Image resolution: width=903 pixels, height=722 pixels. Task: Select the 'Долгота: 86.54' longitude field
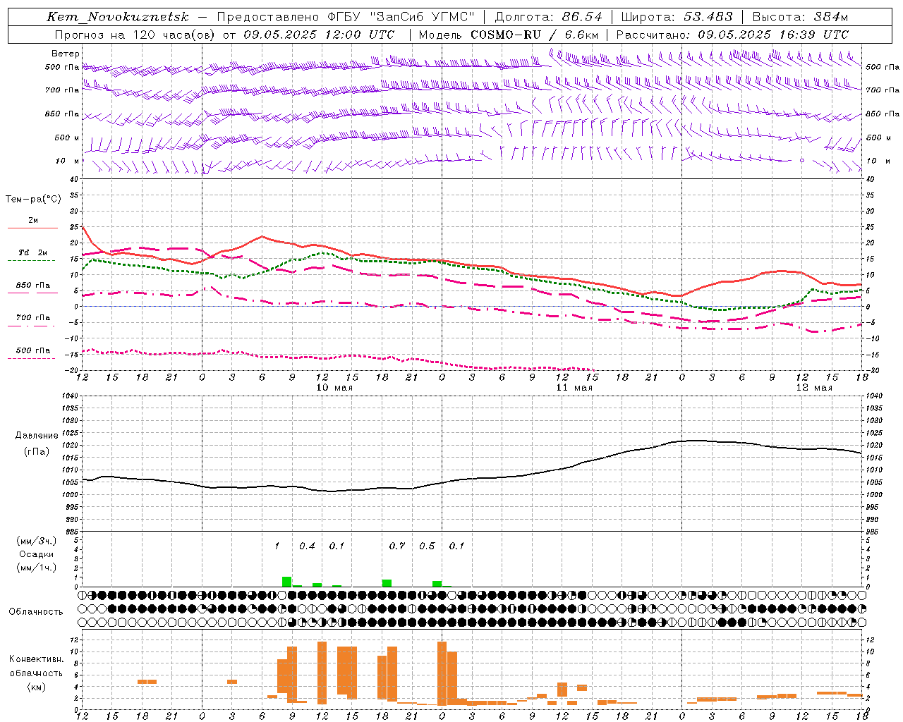click(548, 17)
